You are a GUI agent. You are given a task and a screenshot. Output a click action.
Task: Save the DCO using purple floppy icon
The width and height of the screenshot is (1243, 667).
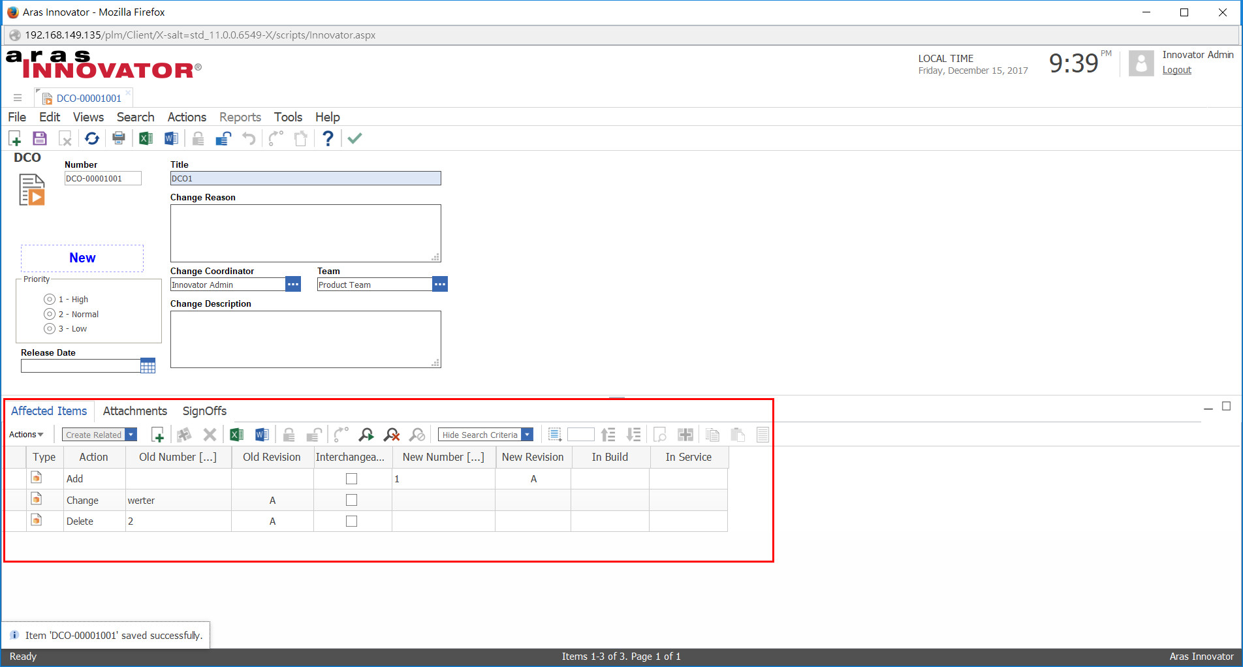click(x=40, y=138)
